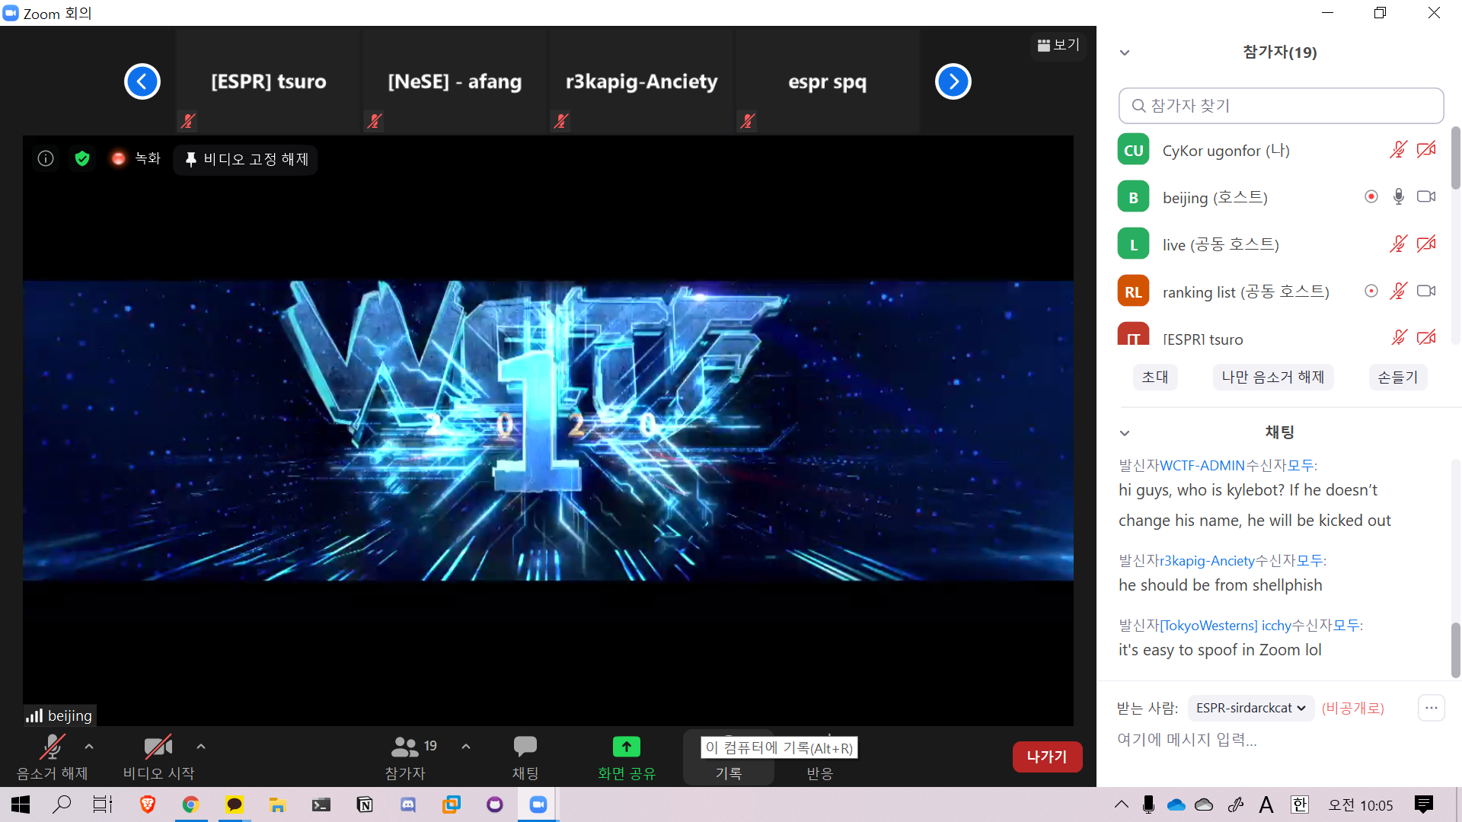Click the green encryption shield icon
This screenshot has width=1462, height=822.
82,158
